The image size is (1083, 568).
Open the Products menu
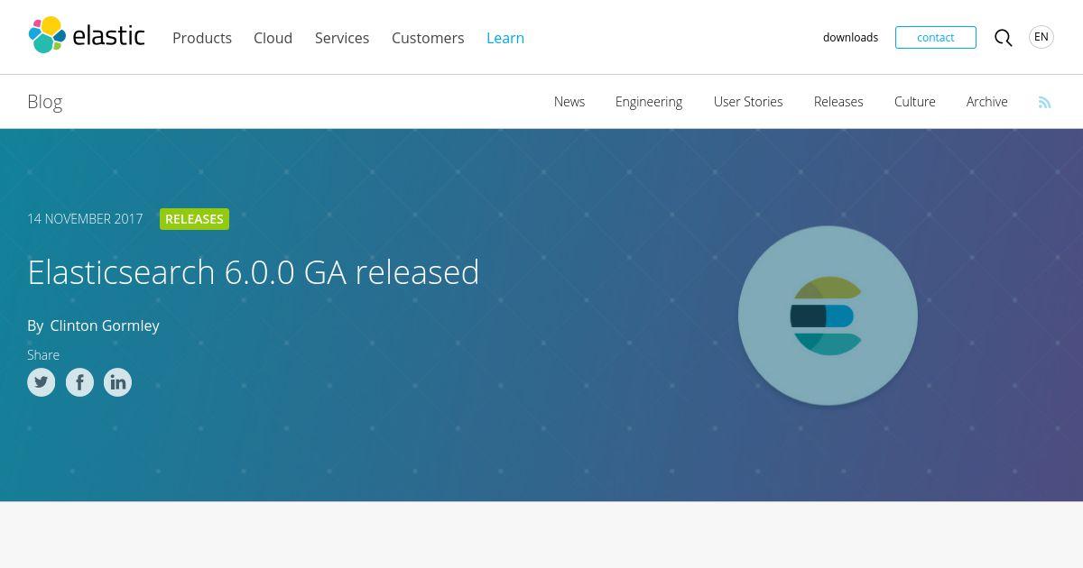(x=202, y=38)
